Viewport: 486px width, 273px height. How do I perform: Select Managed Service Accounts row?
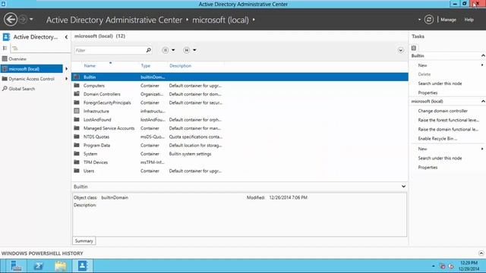click(240, 128)
